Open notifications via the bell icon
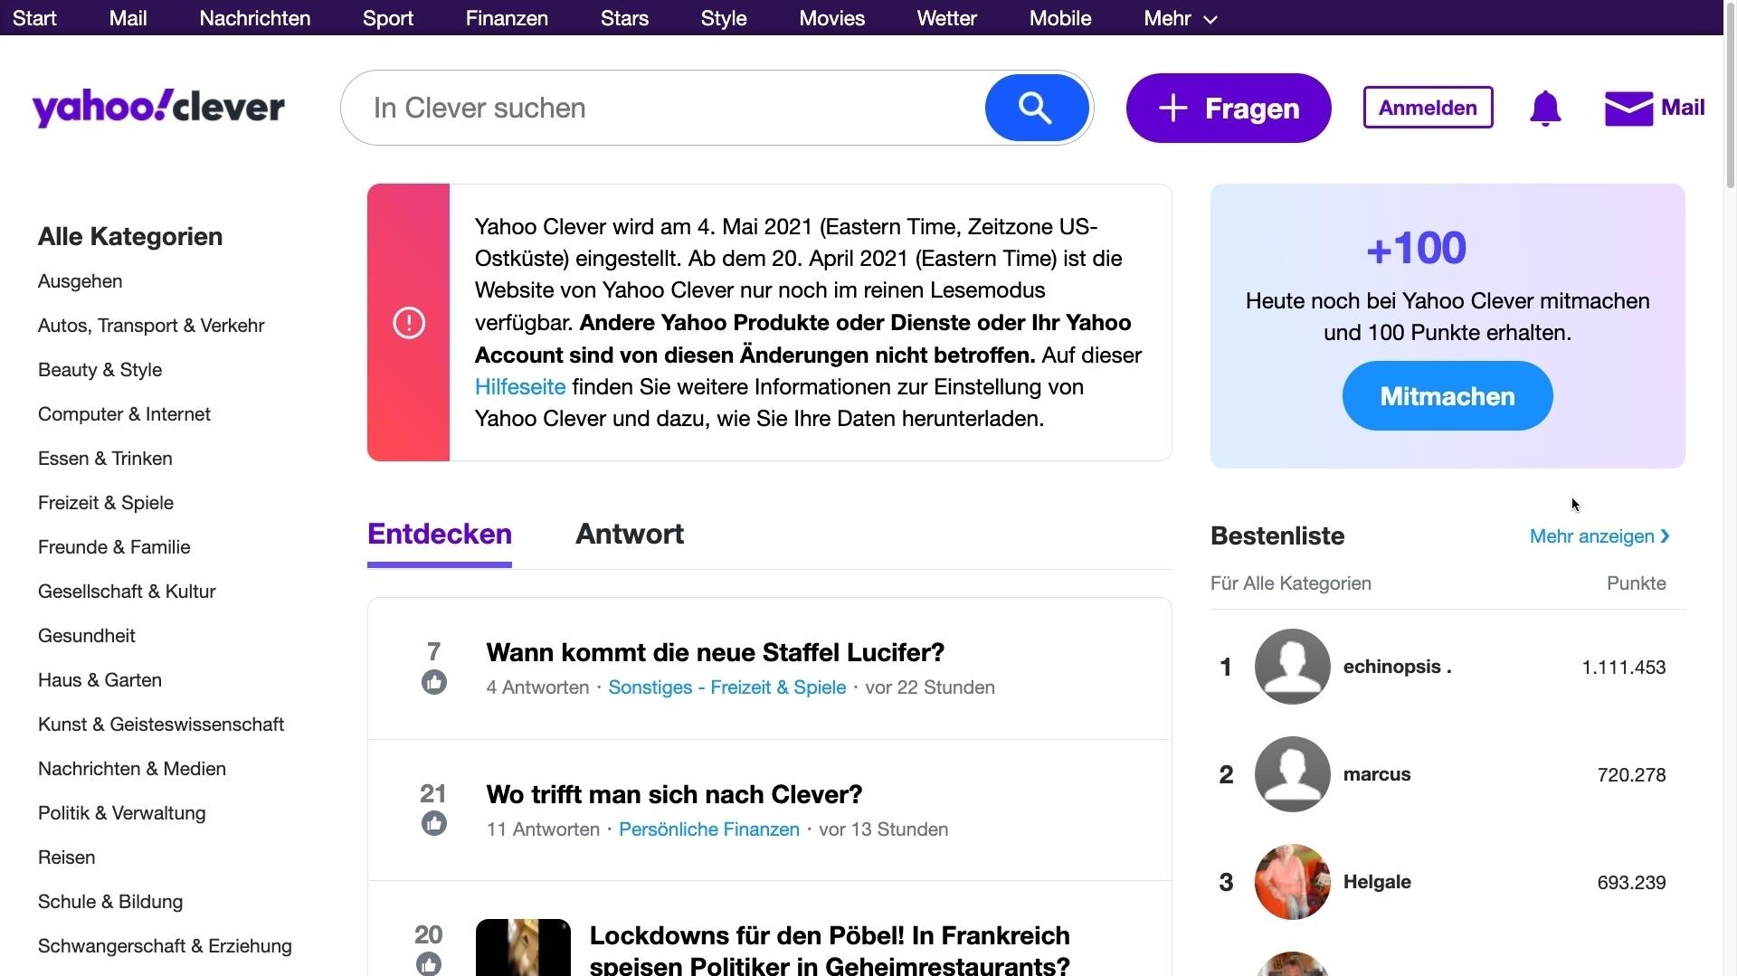The width and height of the screenshot is (1737, 976). coord(1545,109)
